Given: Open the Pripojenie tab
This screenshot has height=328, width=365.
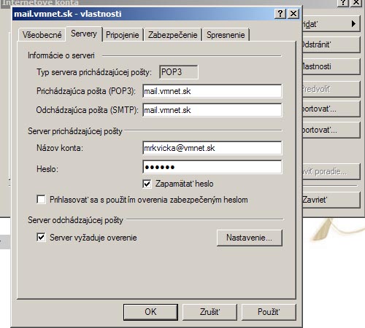Looking at the screenshot, I should pos(123,35).
